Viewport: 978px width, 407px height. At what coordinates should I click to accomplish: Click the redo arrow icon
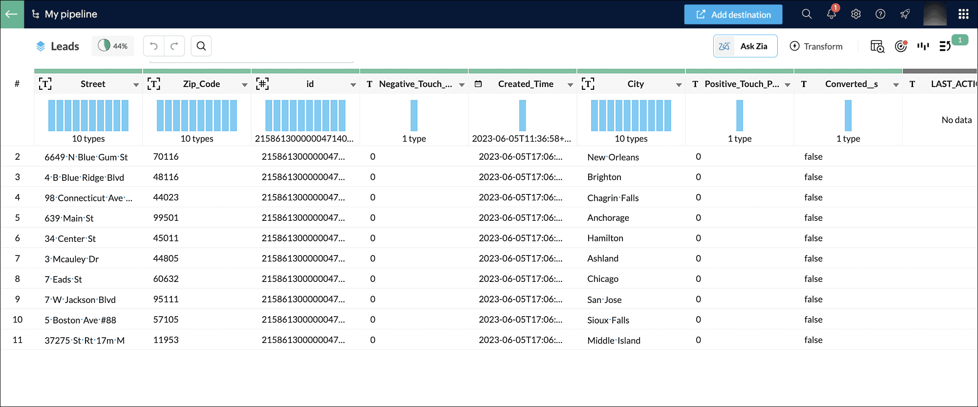click(x=174, y=46)
